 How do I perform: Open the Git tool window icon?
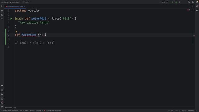(x=2, y=107)
